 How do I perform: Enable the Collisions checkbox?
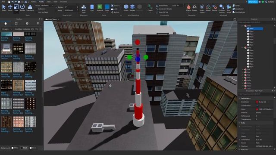coord(37,9)
